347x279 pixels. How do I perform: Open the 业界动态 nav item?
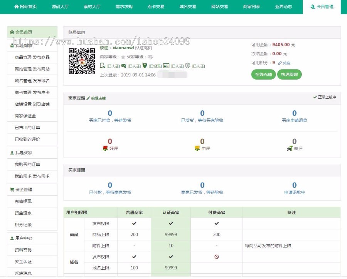[x=283, y=7]
